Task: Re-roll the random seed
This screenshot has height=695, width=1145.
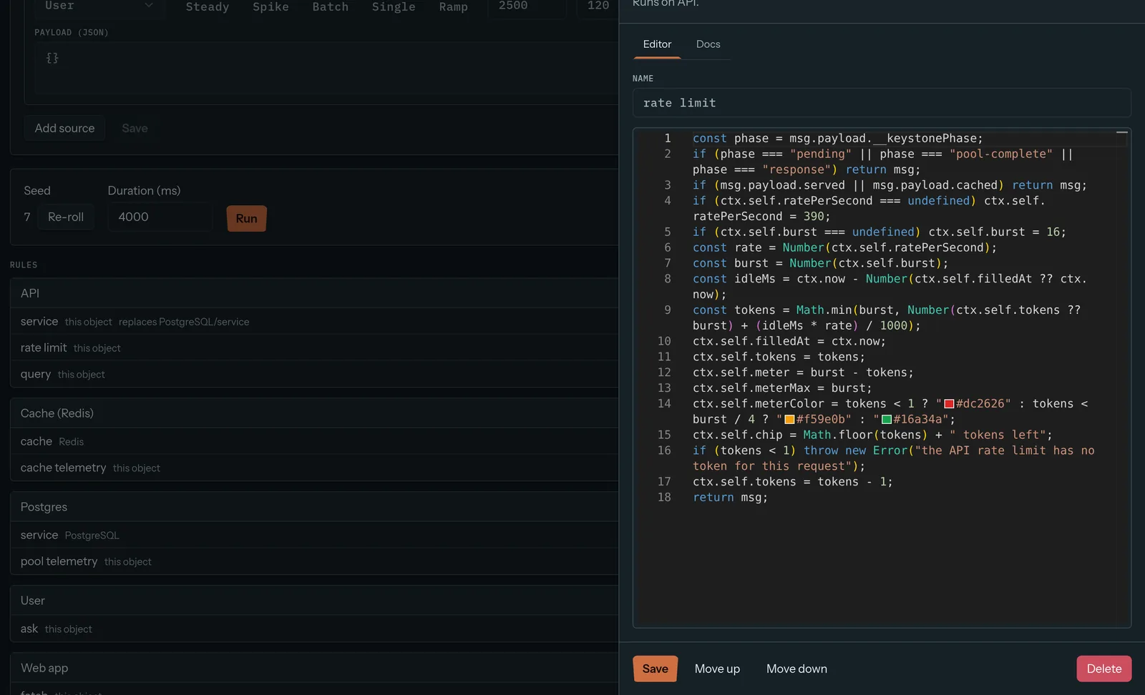Action: [66, 217]
